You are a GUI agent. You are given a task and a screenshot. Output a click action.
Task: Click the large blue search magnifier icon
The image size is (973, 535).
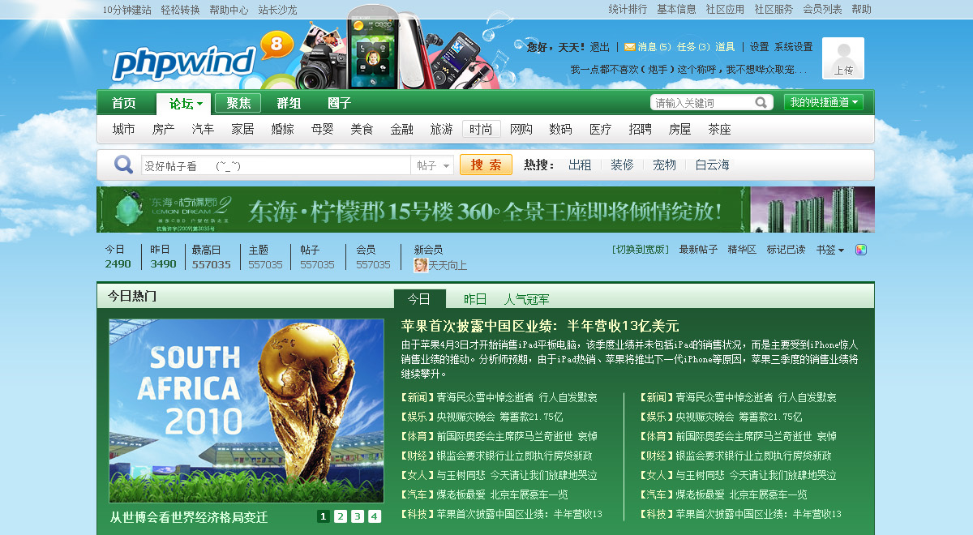coord(123,165)
